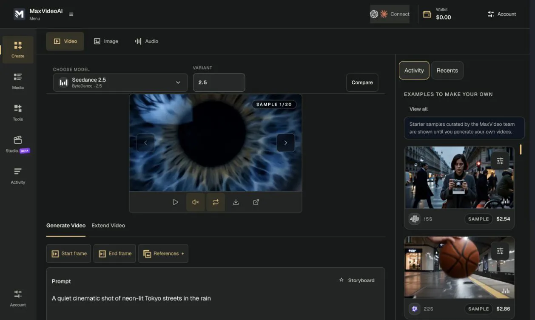The width and height of the screenshot is (535, 320).
Task: Open the street photographer sample thumbnail
Action: tap(459, 177)
